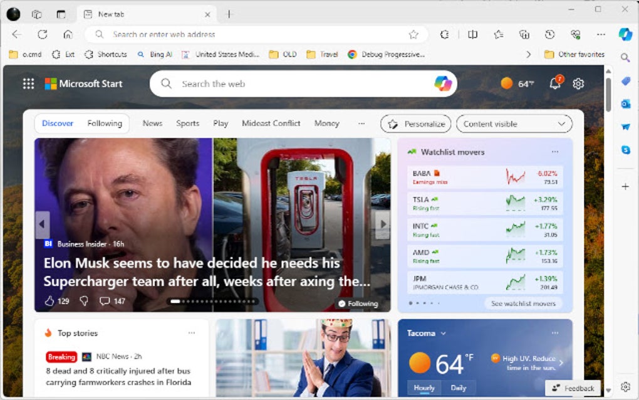
Task: Add a sidebar app with plus
Action: point(626,186)
